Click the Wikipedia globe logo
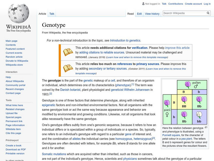The height and width of the screenshot is (161, 214). [x=18, y=13]
